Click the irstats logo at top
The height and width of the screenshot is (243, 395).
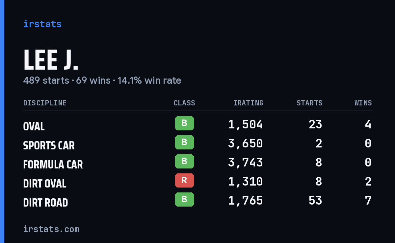42,24
